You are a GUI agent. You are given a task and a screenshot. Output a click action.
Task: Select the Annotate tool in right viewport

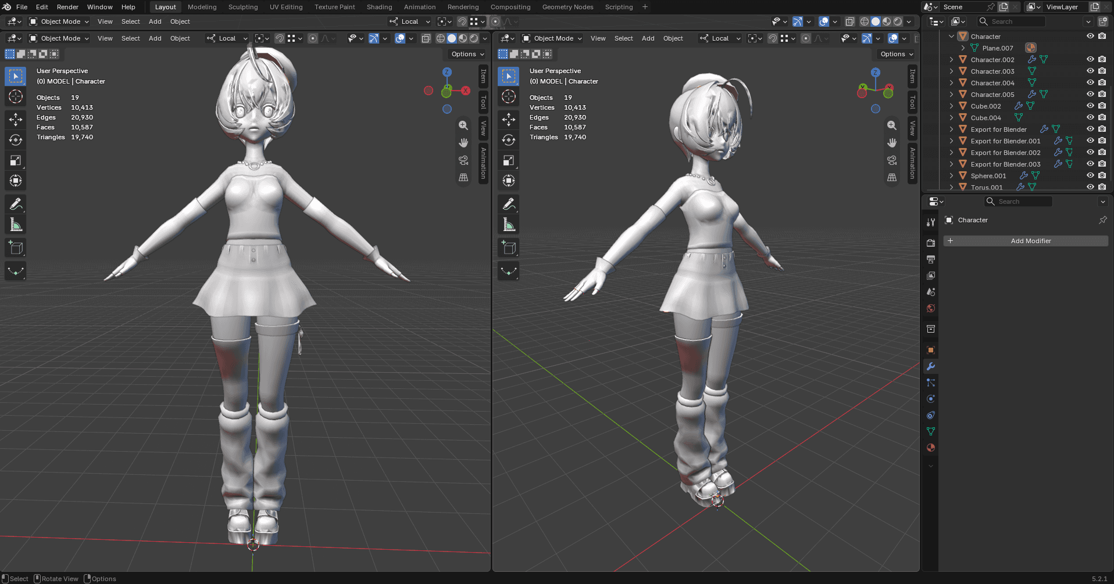pyautogui.click(x=509, y=204)
